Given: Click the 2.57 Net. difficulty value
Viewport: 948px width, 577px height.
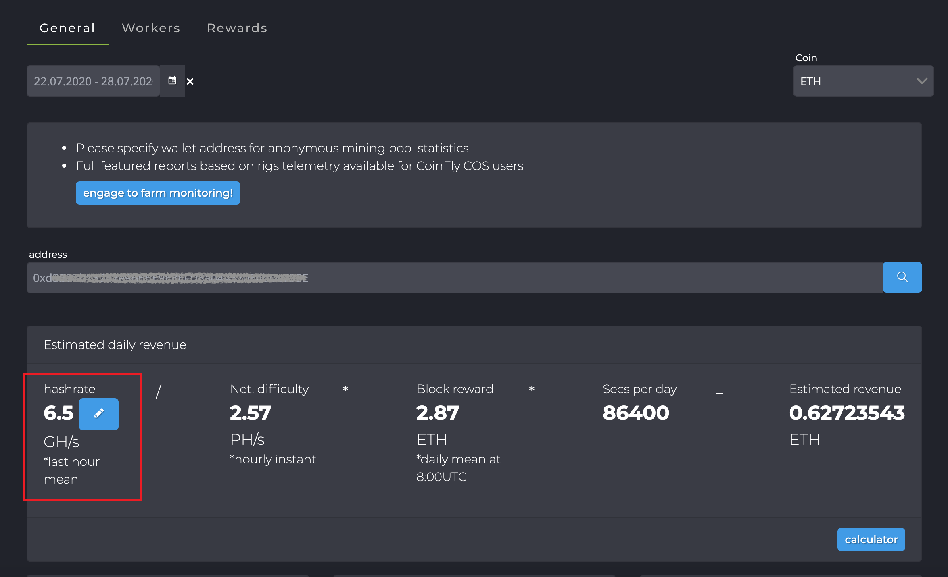Looking at the screenshot, I should coord(250,413).
